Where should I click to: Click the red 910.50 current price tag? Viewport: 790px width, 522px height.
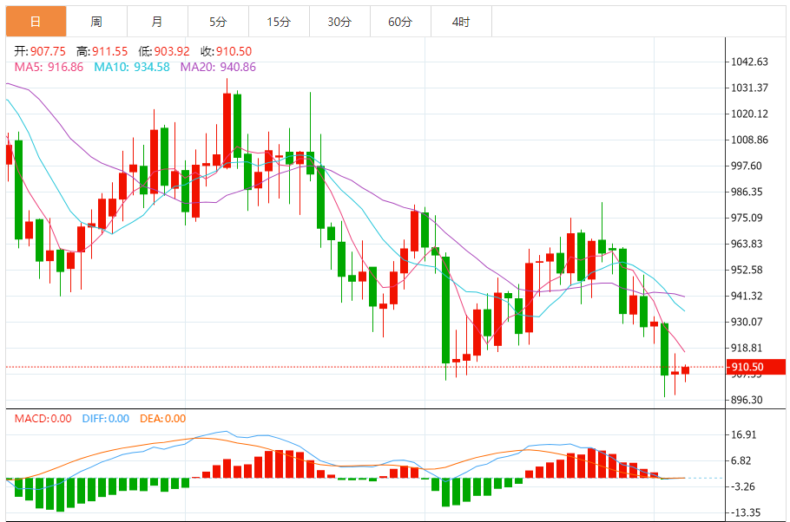coord(756,367)
